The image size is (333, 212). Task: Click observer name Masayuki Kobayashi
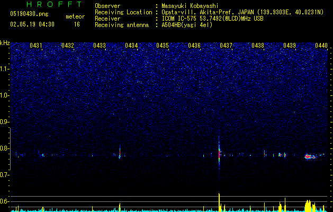coord(190,6)
